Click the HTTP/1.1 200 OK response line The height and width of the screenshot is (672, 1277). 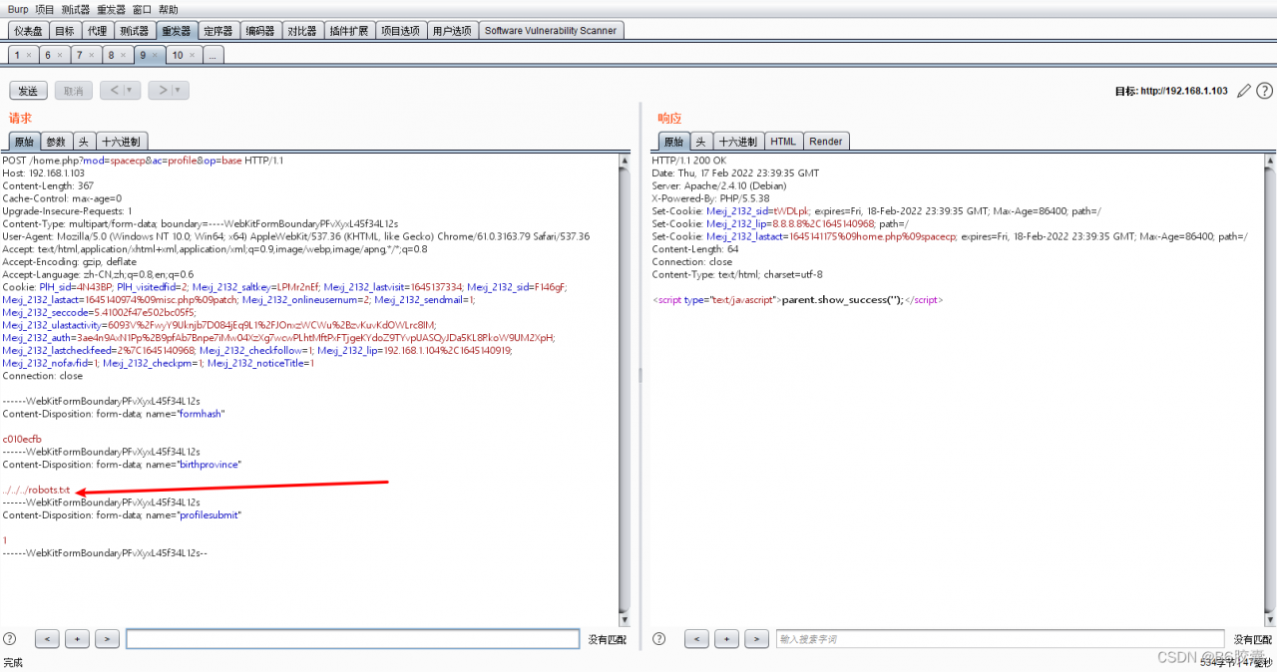pos(689,160)
